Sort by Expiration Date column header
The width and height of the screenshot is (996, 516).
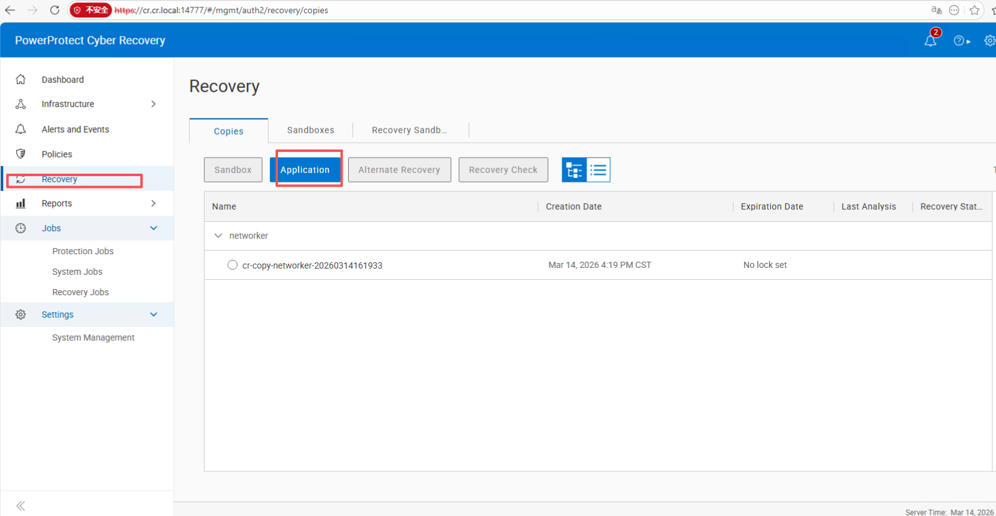771,207
